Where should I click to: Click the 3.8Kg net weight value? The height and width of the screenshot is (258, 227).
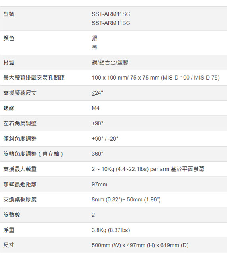[x=111, y=230]
